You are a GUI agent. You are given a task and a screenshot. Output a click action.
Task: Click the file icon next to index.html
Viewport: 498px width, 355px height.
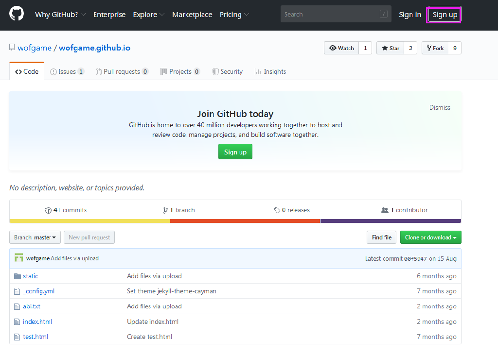tap(17, 322)
